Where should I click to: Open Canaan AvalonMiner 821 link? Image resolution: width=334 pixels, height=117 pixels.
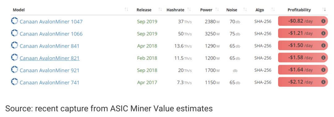(x=49, y=58)
